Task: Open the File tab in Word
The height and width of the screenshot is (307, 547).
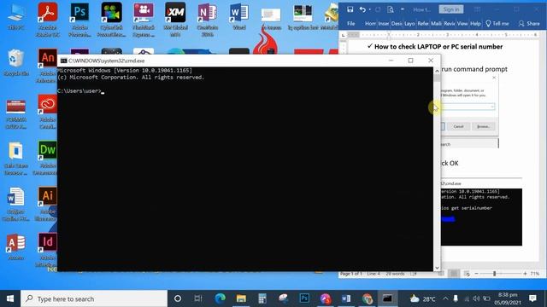Action: [x=351, y=24]
